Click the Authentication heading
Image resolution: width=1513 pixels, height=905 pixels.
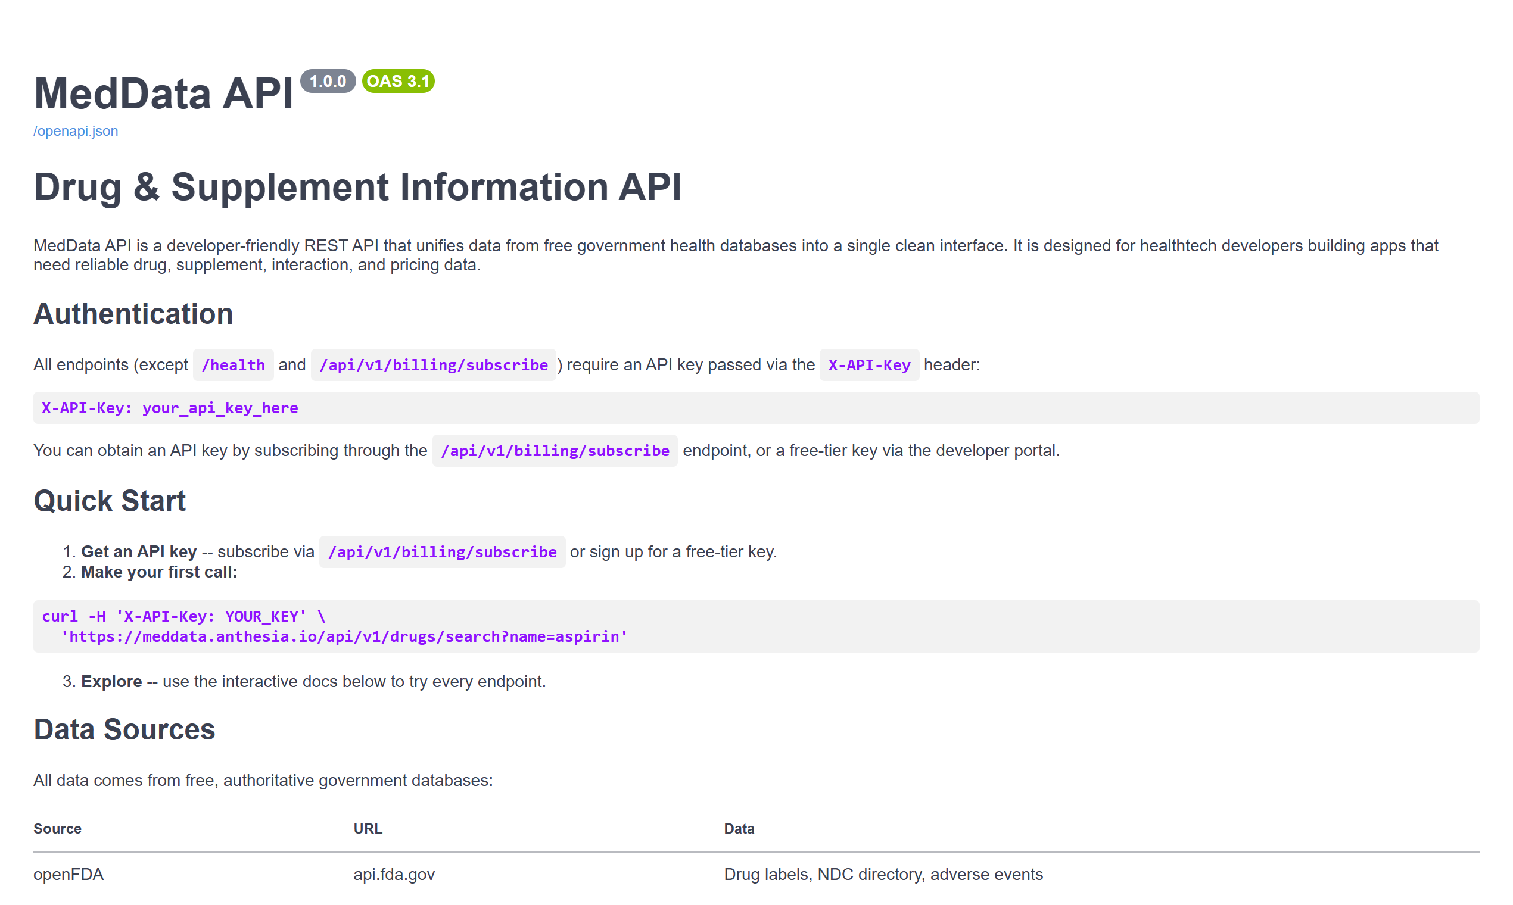coord(133,314)
